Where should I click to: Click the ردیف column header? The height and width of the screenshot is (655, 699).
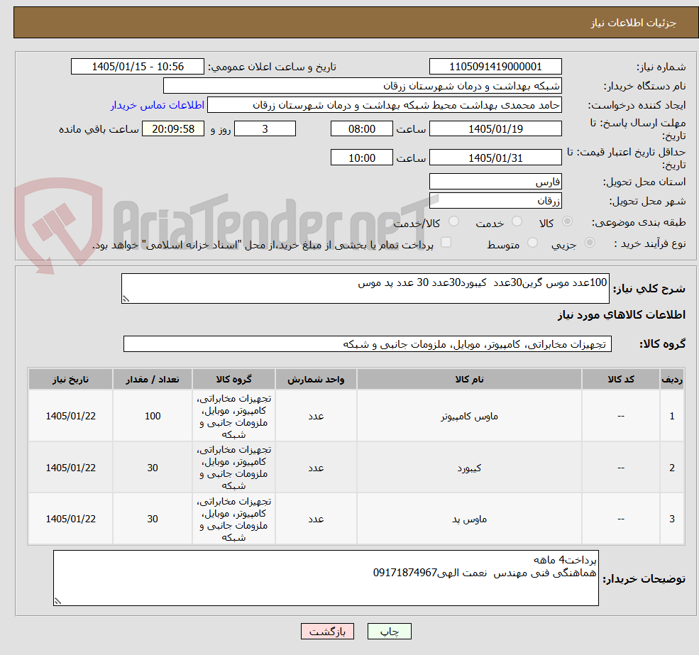[x=672, y=379]
